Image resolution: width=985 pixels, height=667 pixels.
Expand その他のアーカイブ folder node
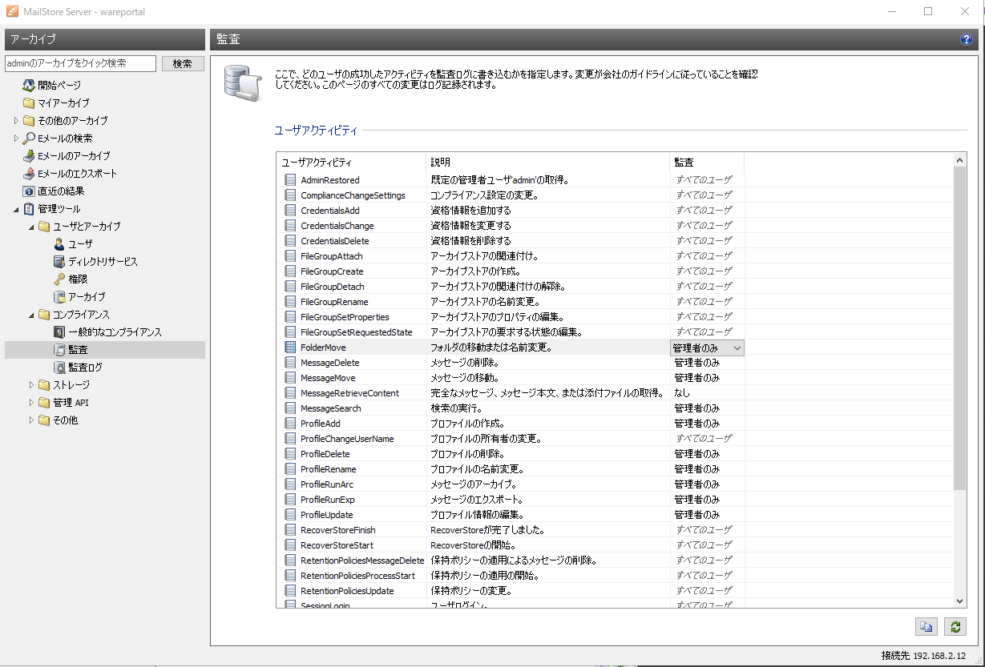(17, 121)
